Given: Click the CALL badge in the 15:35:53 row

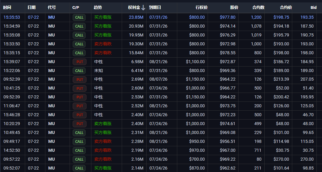Looking at the screenshot, I should pyautogui.click(x=79, y=17).
